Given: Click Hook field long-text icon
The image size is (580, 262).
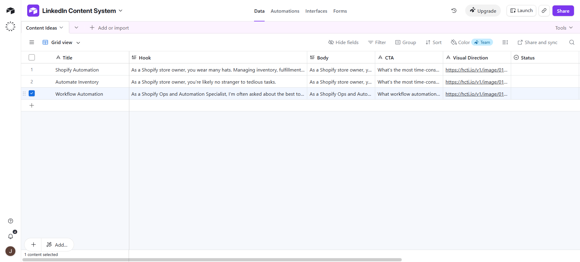Looking at the screenshot, I should [134, 57].
